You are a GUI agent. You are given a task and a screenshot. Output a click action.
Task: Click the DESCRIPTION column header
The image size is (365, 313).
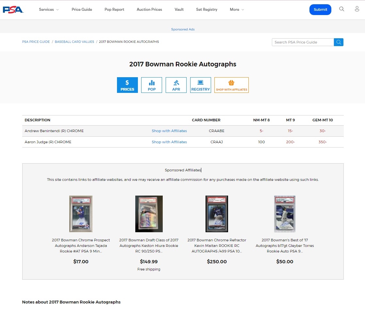pos(38,120)
